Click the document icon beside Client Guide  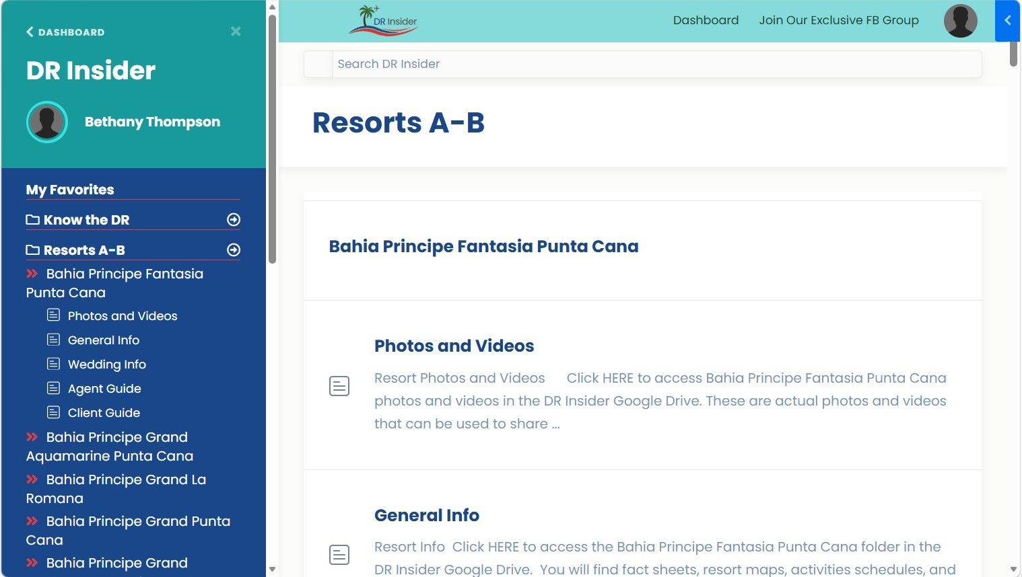tap(54, 412)
